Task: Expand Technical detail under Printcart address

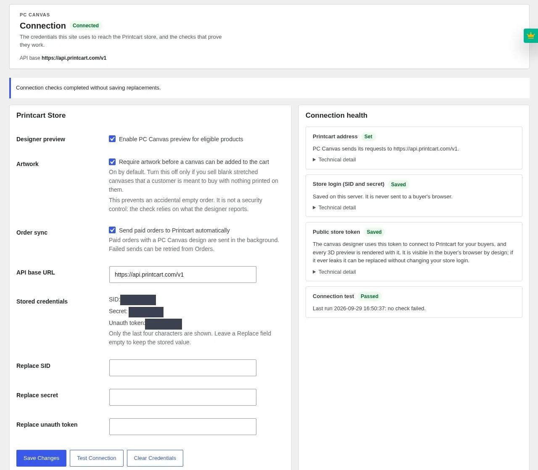Action: point(334,160)
